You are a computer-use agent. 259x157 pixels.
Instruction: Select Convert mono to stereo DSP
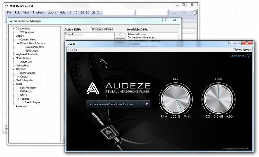pos(141,37)
